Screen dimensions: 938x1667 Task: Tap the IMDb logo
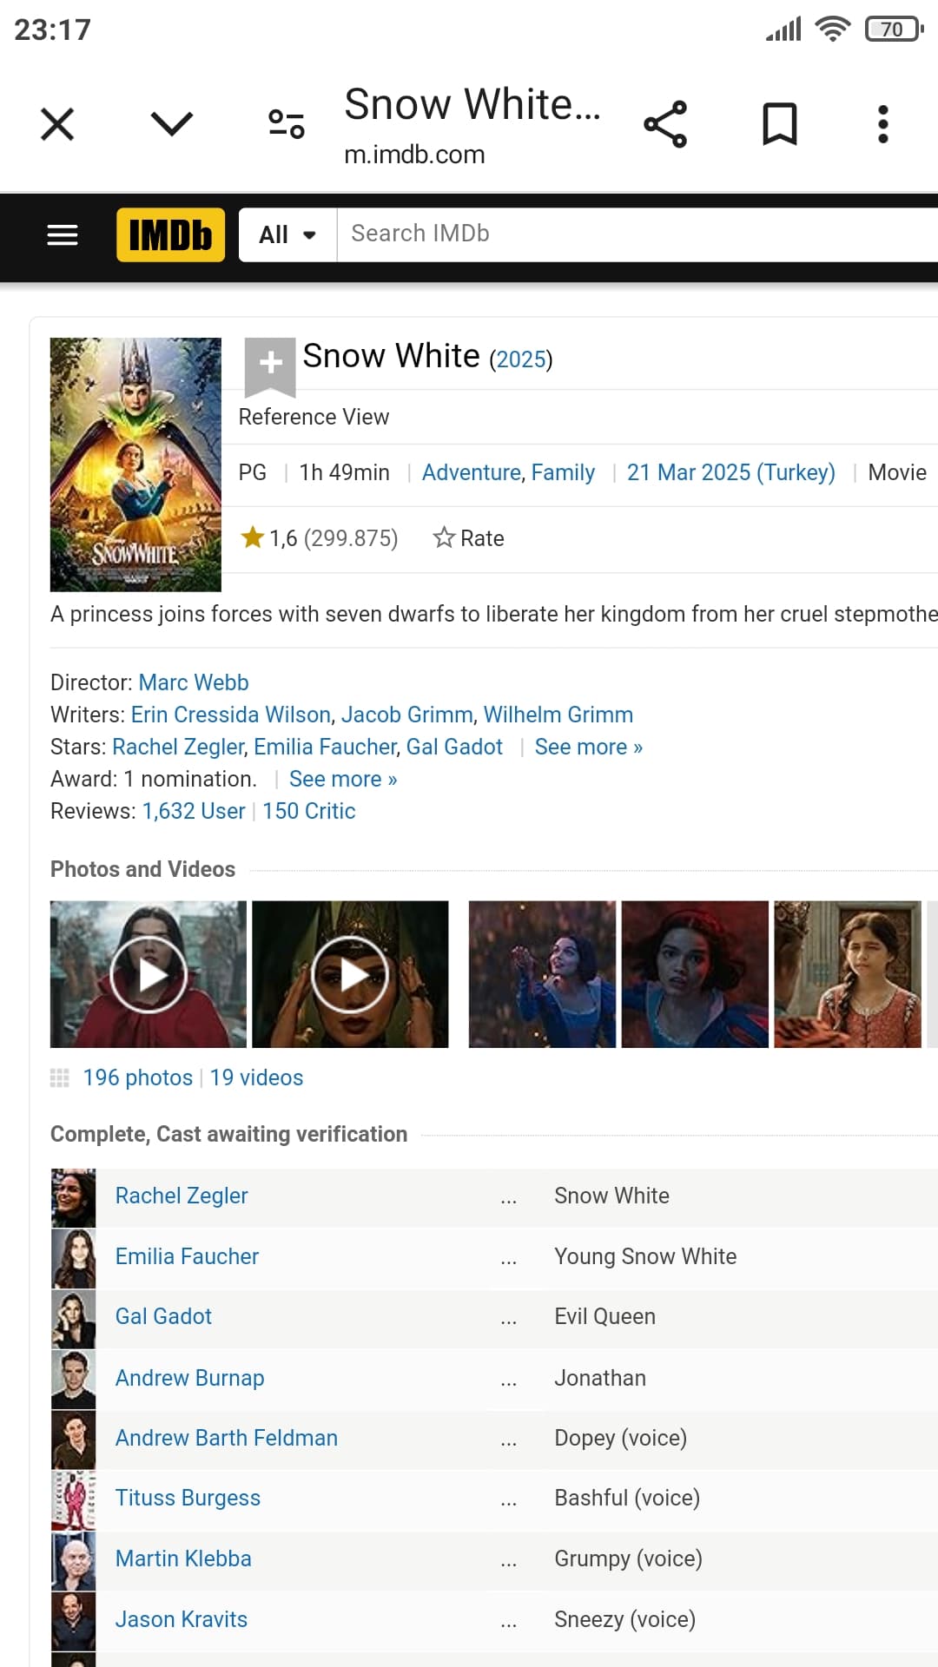pyautogui.click(x=170, y=234)
